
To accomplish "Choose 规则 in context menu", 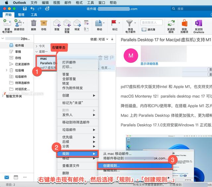I will point(78,154).
